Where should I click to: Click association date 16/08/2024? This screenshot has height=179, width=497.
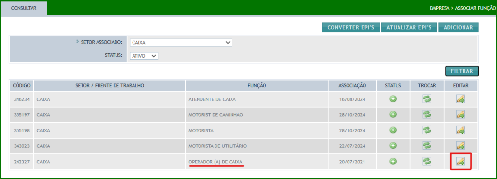(352, 99)
